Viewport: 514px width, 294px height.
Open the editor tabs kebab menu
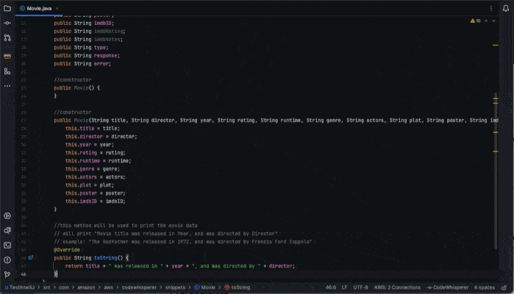(491, 9)
